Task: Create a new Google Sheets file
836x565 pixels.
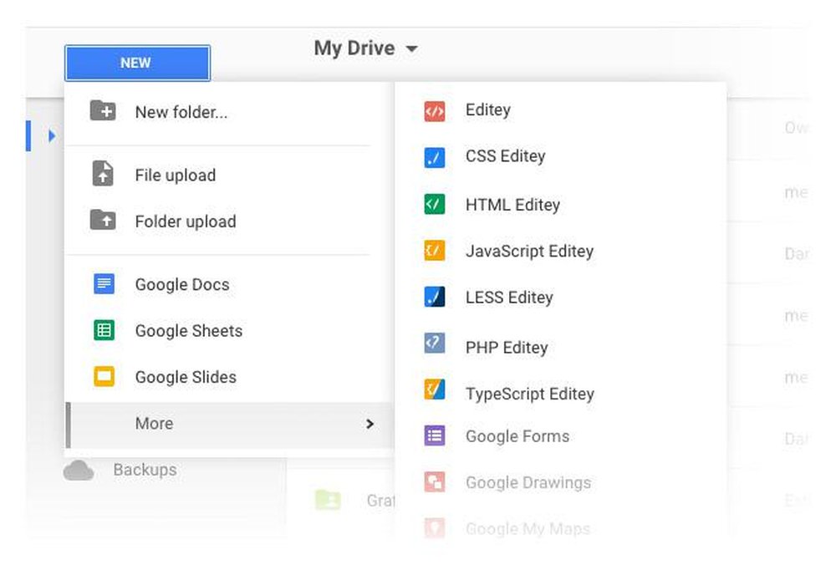Action: (x=189, y=330)
